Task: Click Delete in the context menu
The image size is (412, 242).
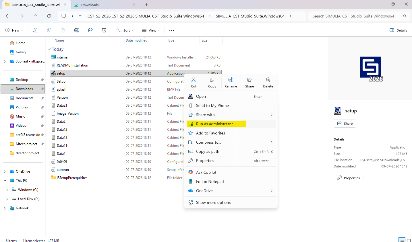Action: (268, 82)
